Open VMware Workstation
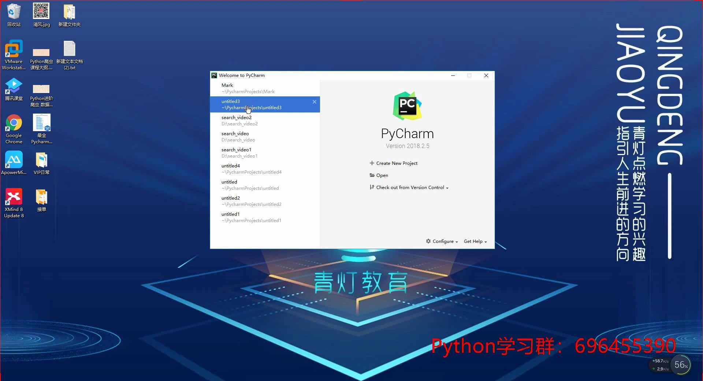Image resolution: width=703 pixels, height=381 pixels. [x=14, y=49]
